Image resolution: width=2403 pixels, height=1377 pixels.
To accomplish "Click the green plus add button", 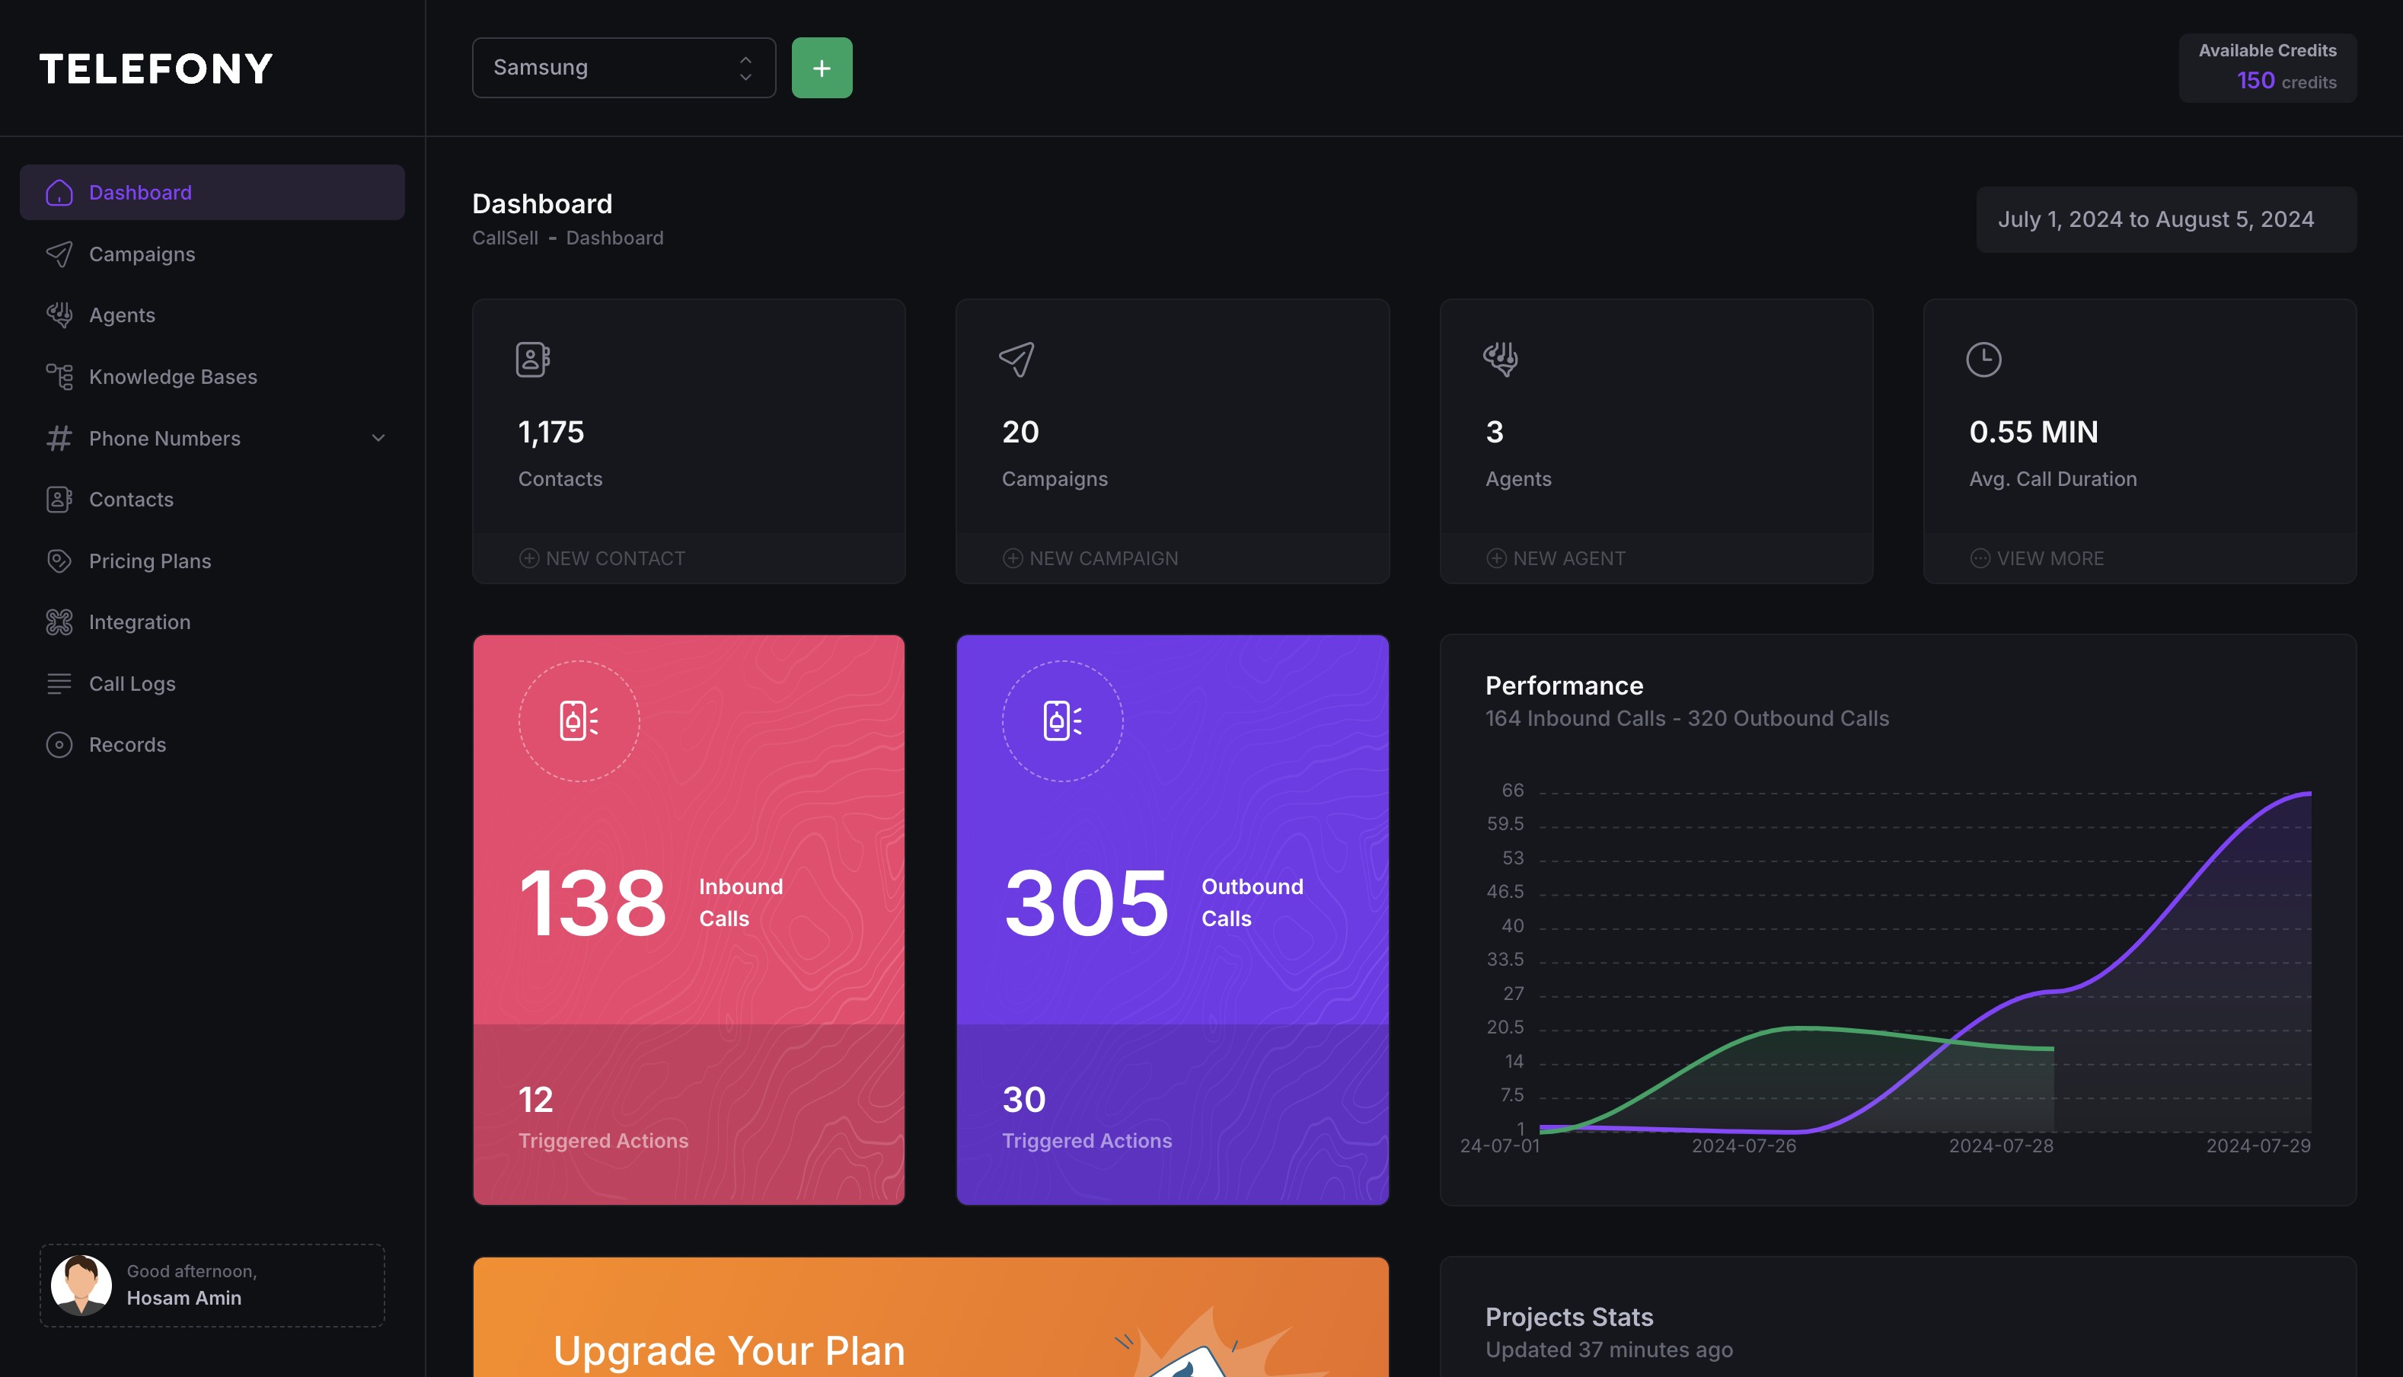I will tap(822, 68).
